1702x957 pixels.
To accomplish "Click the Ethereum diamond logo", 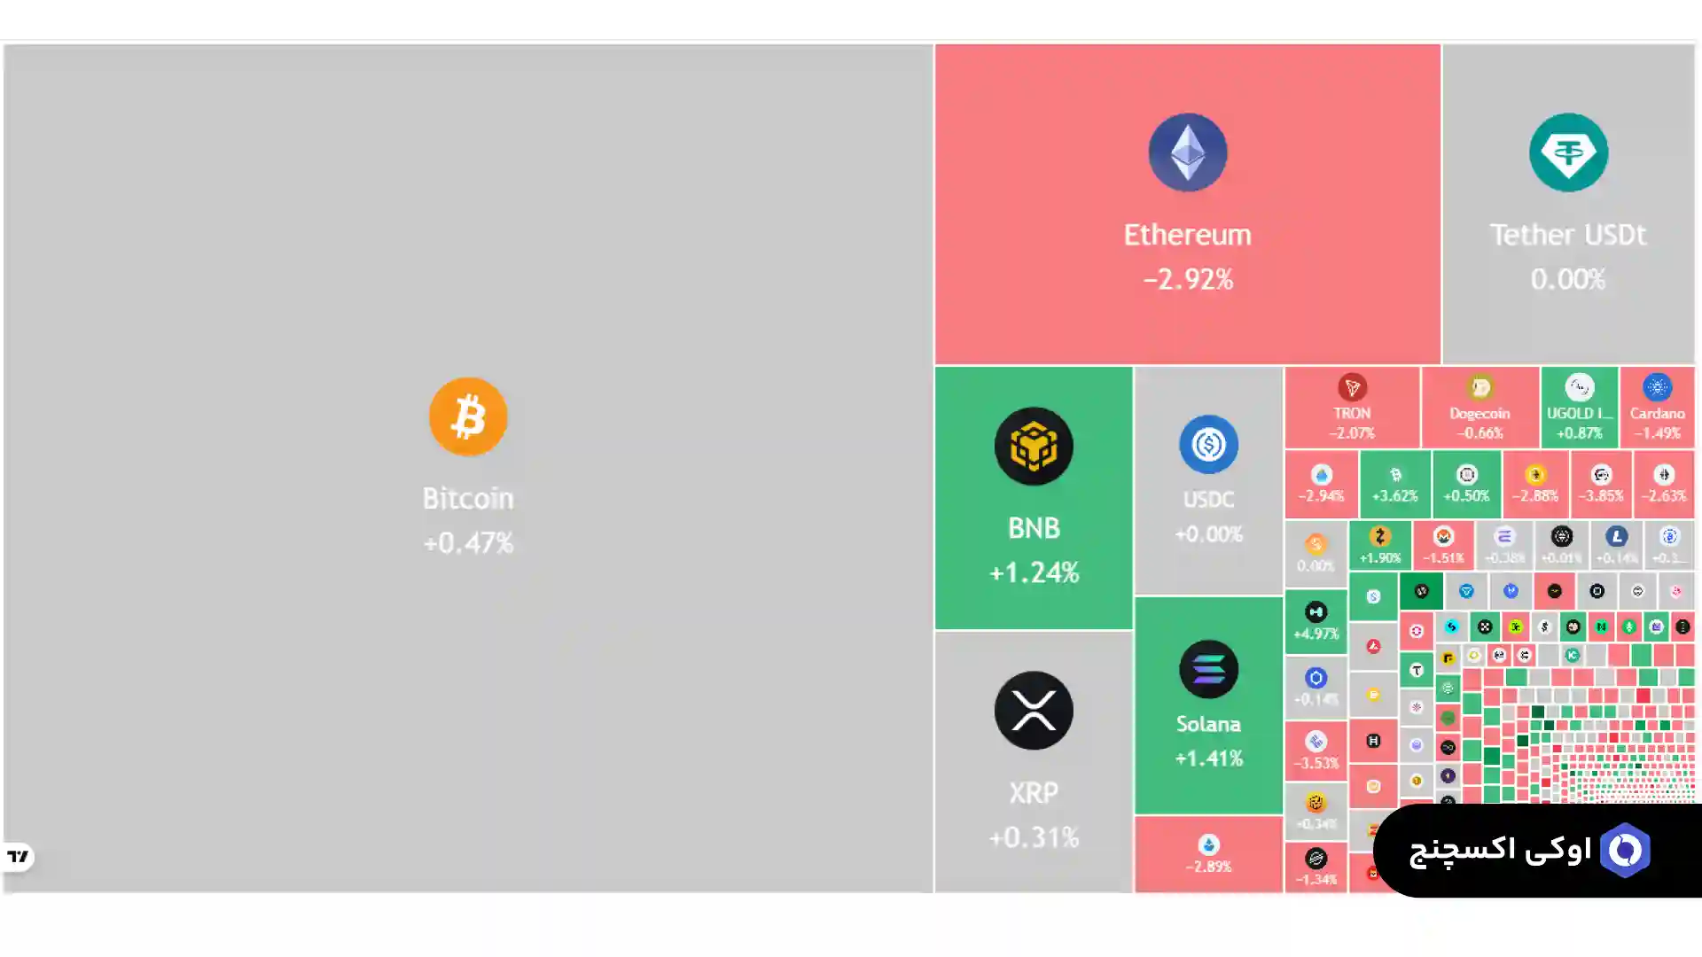I will (1187, 152).
